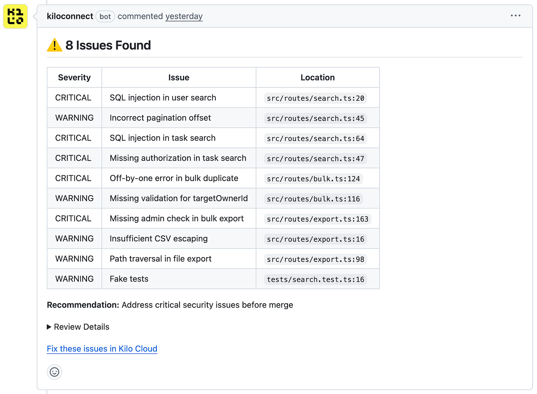This screenshot has height=394, width=537.
Task: Click the tests/search.test.ts:16 code reference
Action: coord(315,279)
